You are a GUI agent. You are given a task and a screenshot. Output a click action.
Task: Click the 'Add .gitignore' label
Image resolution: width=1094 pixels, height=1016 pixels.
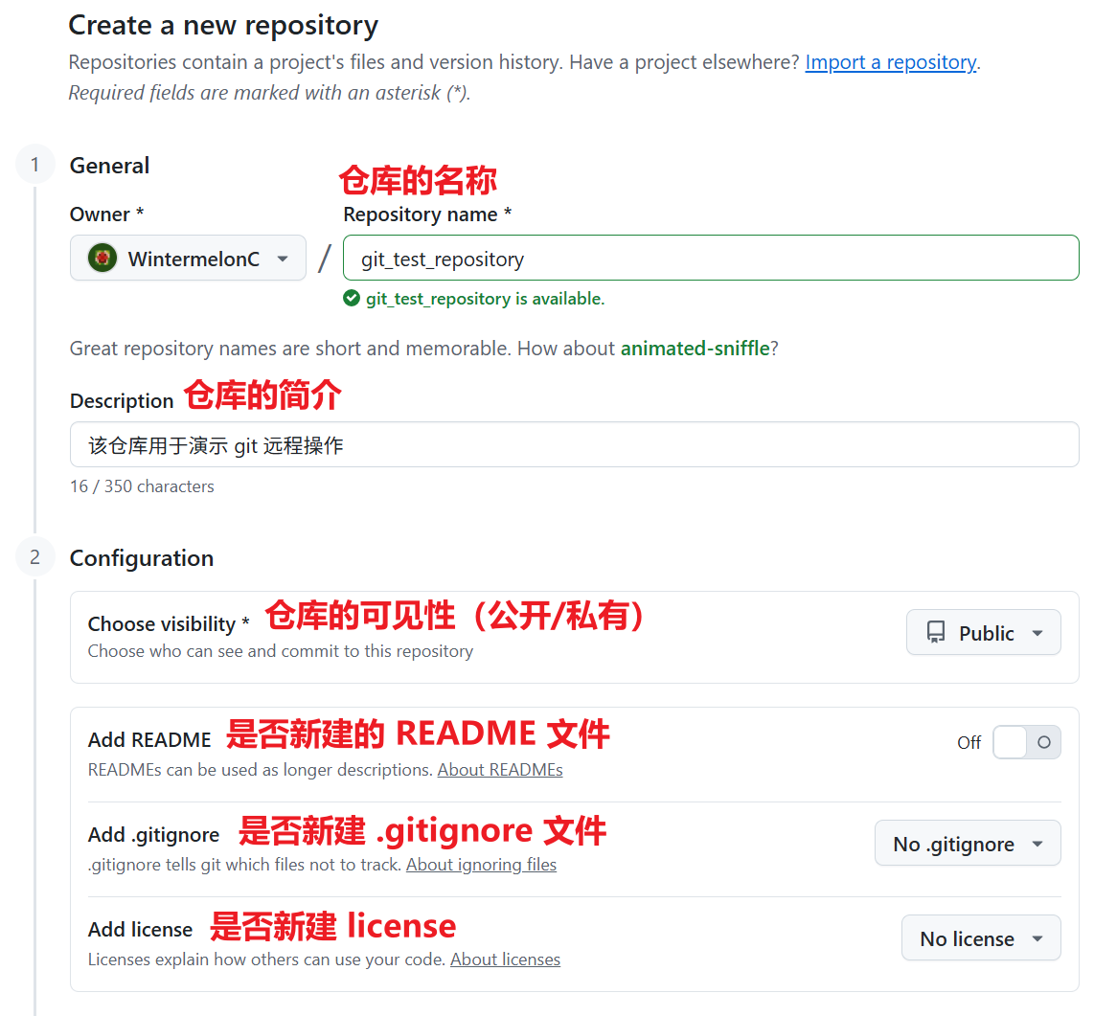point(153,834)
